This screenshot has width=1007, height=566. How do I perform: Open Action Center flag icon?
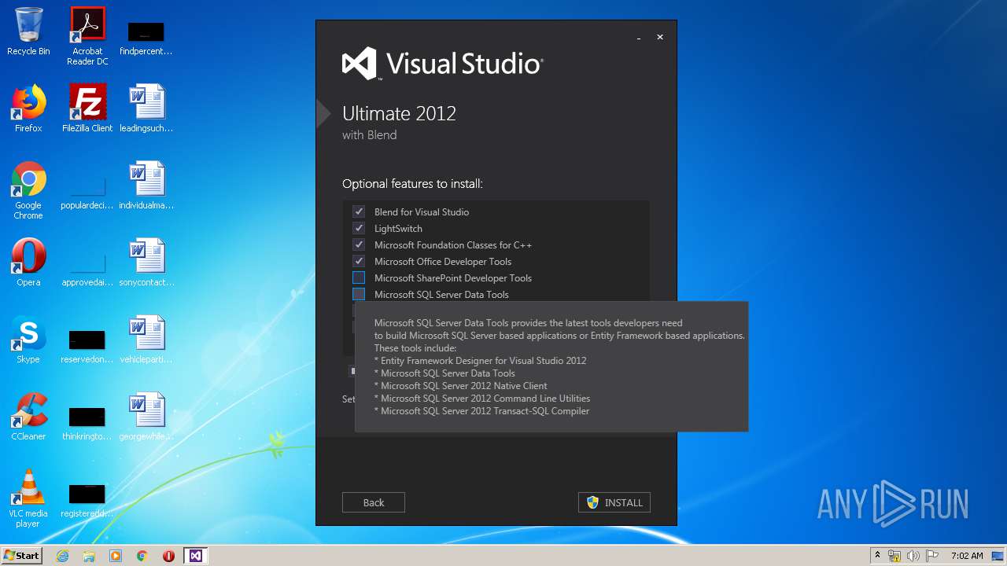[931, 556]
